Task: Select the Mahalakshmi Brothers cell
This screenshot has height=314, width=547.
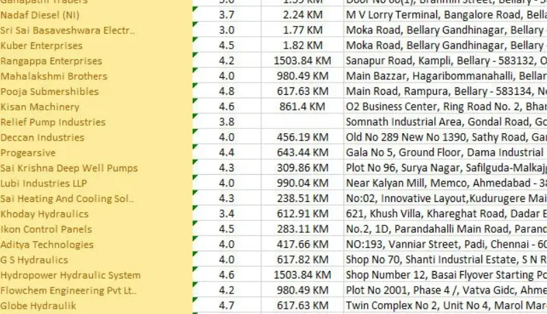Action: [96, 76]
